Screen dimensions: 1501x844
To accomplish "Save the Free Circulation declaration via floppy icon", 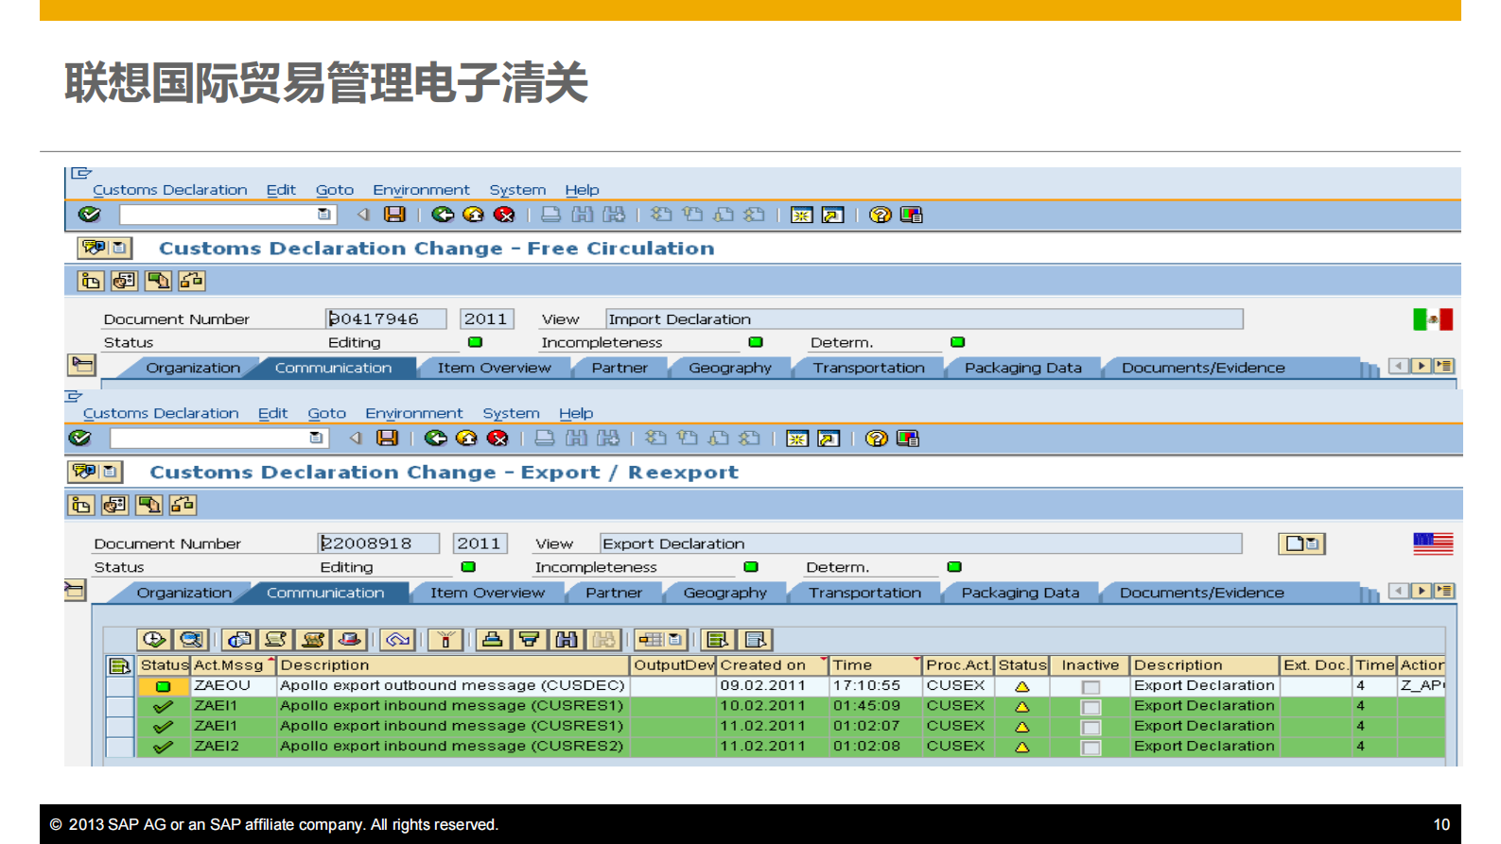I will point(394,215).
